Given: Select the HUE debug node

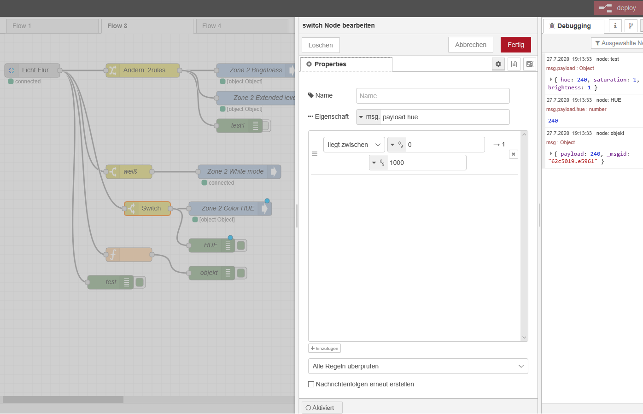Looking at the screenshot, I should pos(212,245).
